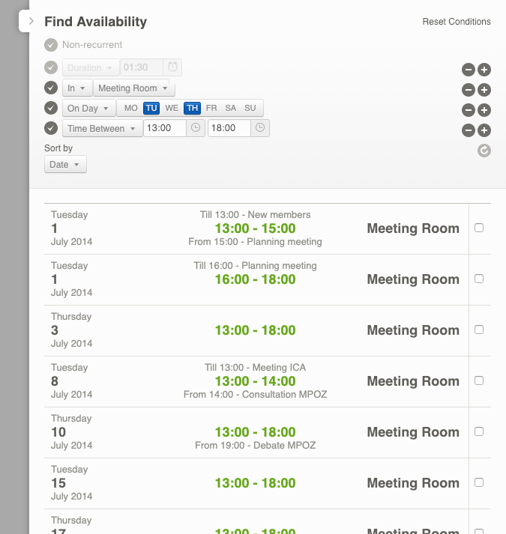The image size is (506, 534).
Task: Select the FR day button
Action: [211, 108]
